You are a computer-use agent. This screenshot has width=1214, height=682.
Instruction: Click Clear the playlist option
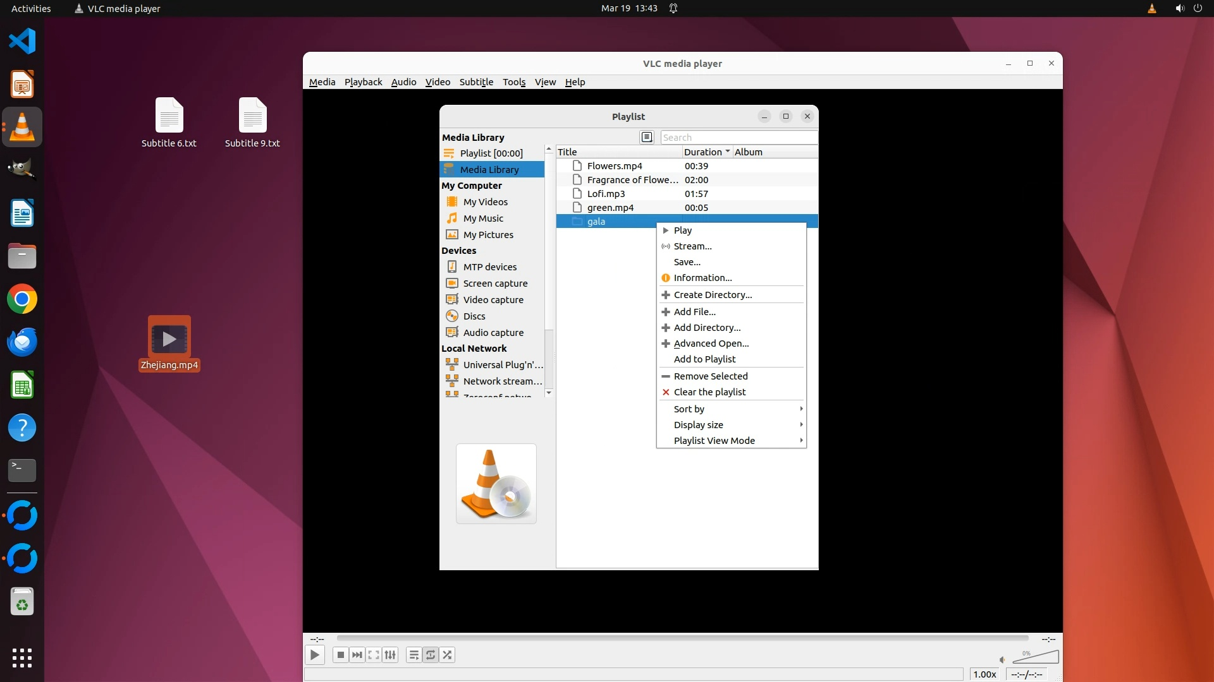coord(709,392)
